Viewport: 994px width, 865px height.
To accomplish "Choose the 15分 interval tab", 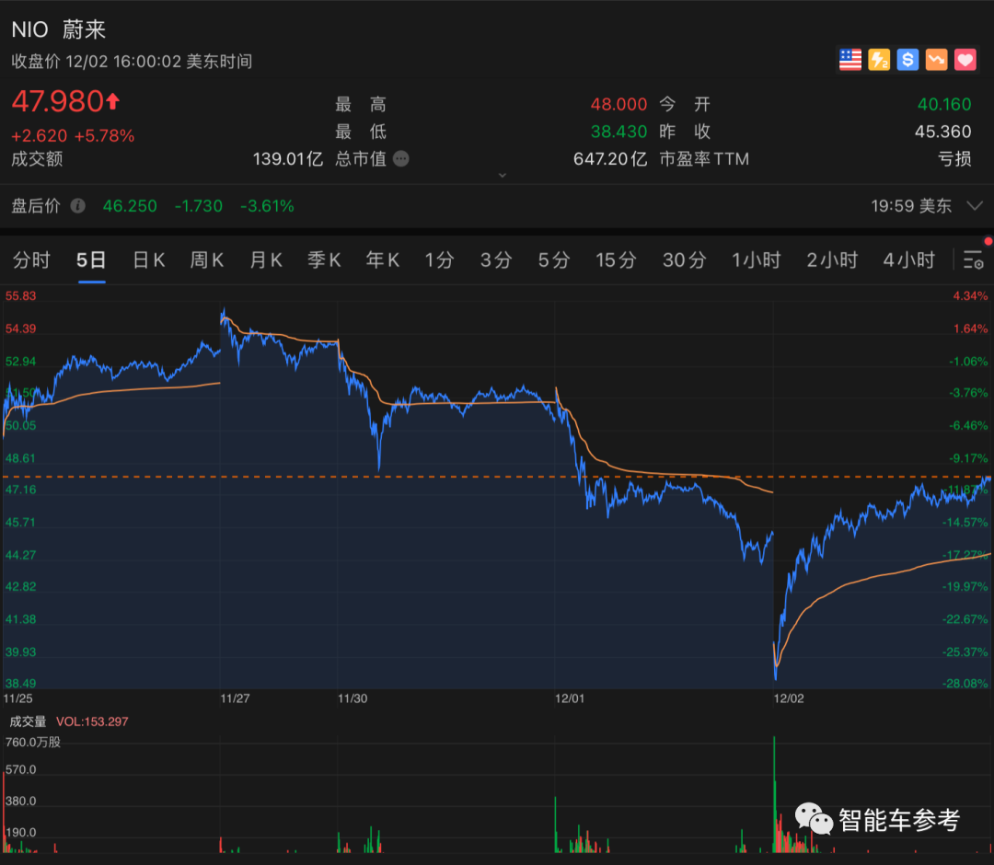I will [x=616, y=259].
